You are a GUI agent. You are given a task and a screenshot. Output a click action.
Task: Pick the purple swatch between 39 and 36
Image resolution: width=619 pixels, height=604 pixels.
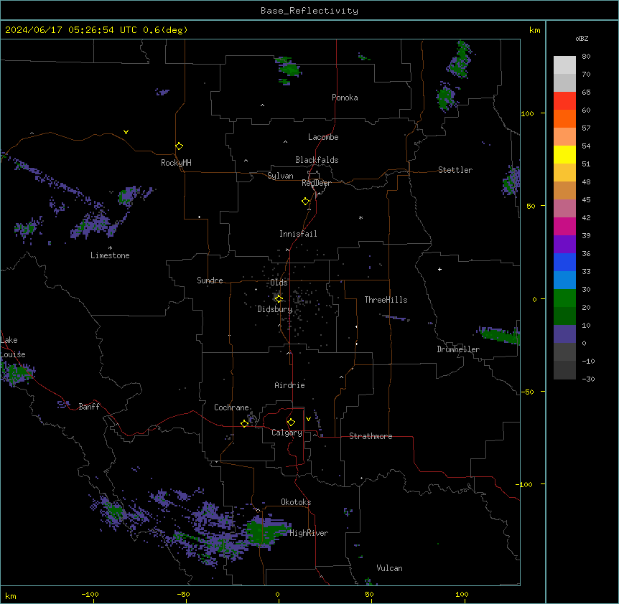coord(564,245)
